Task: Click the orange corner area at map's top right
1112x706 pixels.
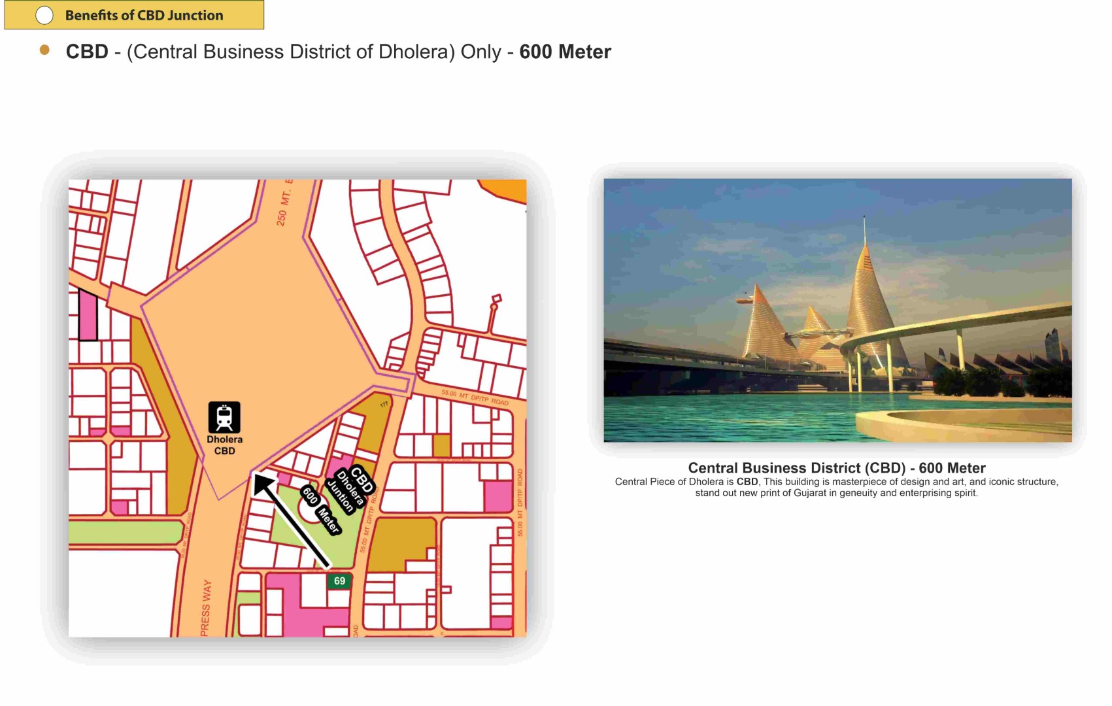Action: (507, 190)
